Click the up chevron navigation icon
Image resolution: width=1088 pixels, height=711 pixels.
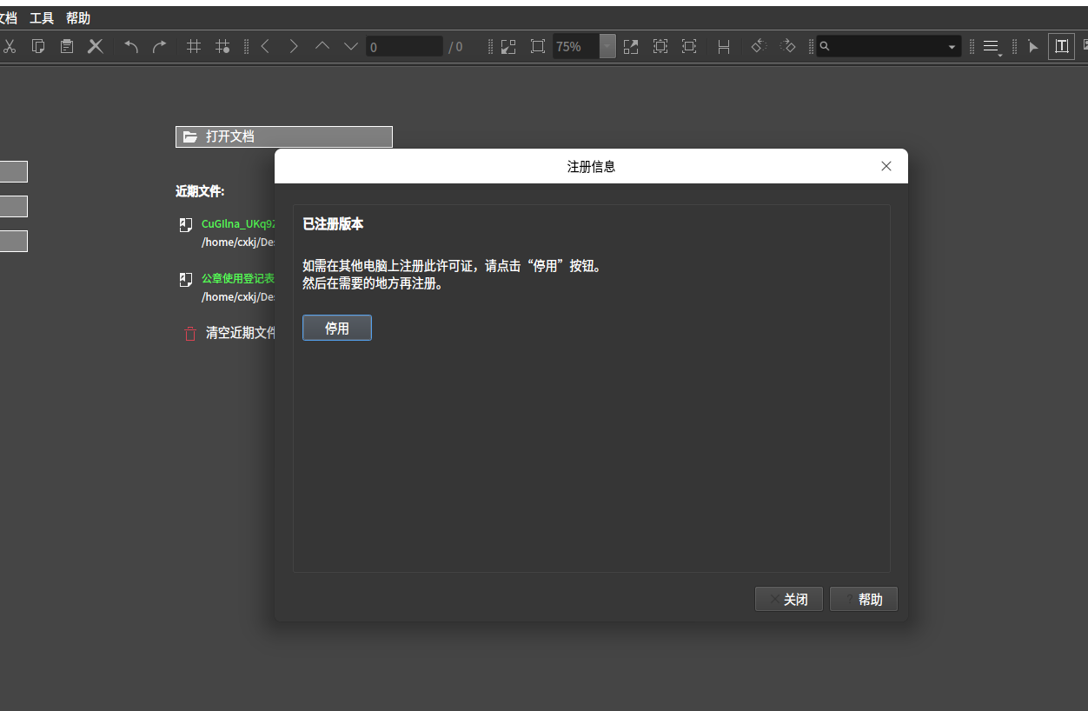[322, 47]
